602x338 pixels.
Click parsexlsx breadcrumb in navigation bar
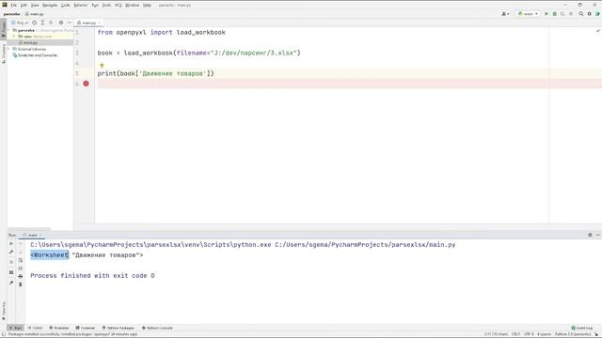11,14
